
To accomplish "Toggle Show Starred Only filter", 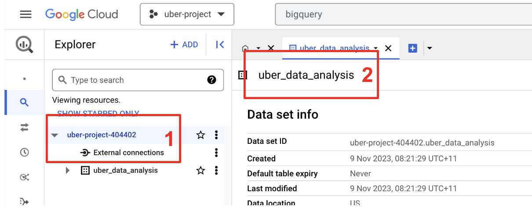I will [x=98, y=114].
